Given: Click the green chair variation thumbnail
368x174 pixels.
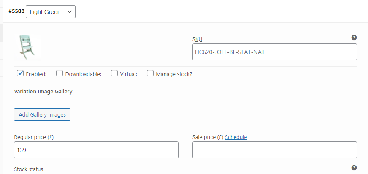Looking at the screenshot, I should coord(26,47).
